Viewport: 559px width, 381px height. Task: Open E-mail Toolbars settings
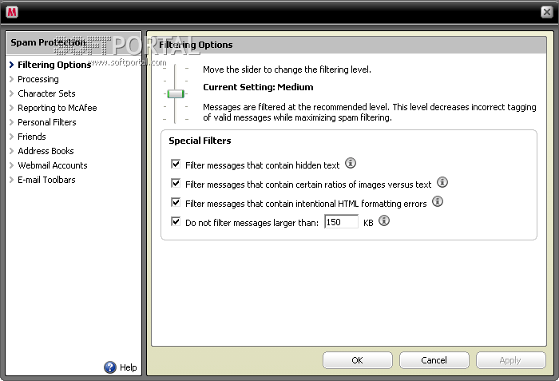[x=46, y=180]
